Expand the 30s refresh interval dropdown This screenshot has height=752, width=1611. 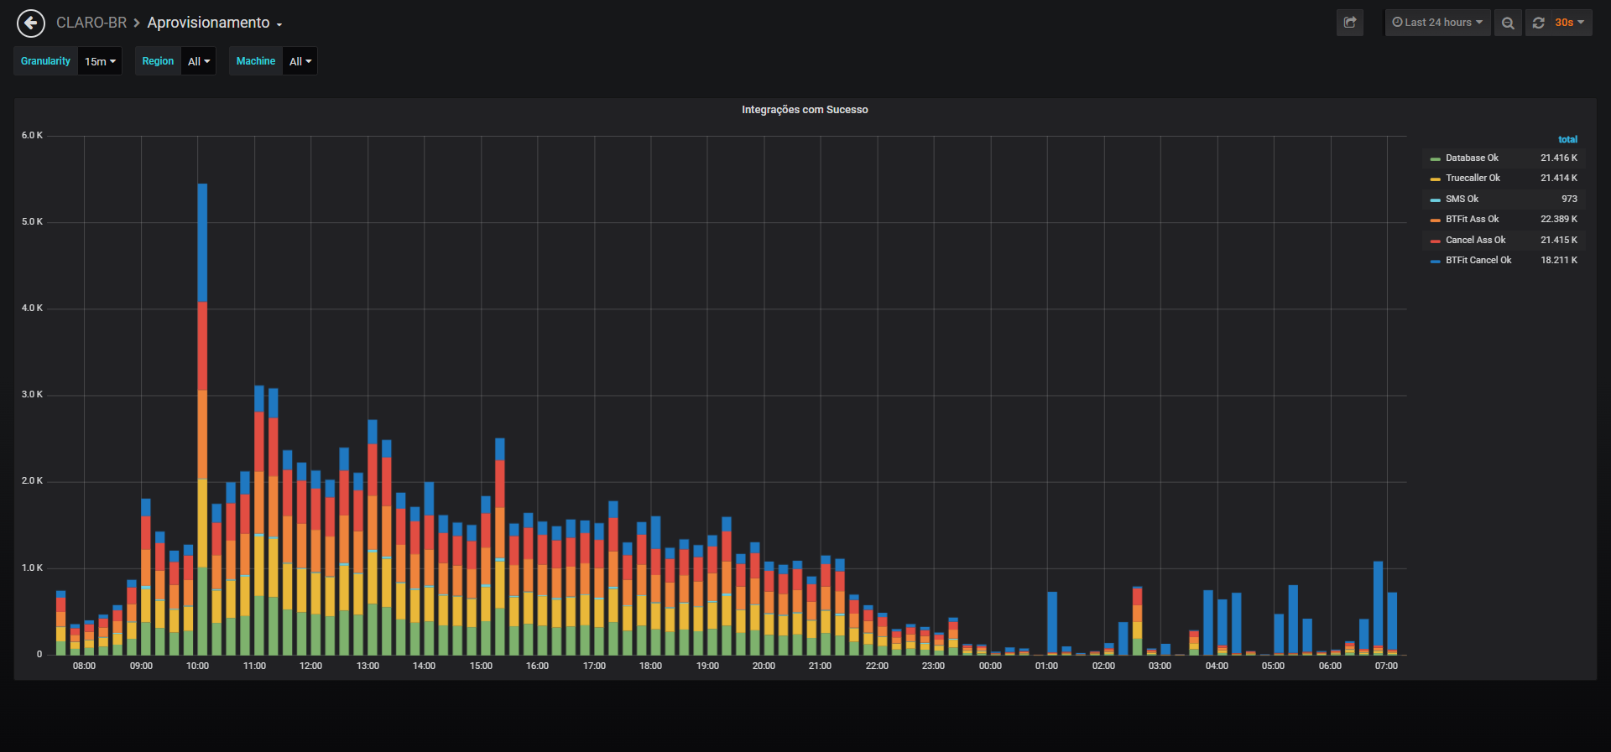click(x=1569, y=23)
